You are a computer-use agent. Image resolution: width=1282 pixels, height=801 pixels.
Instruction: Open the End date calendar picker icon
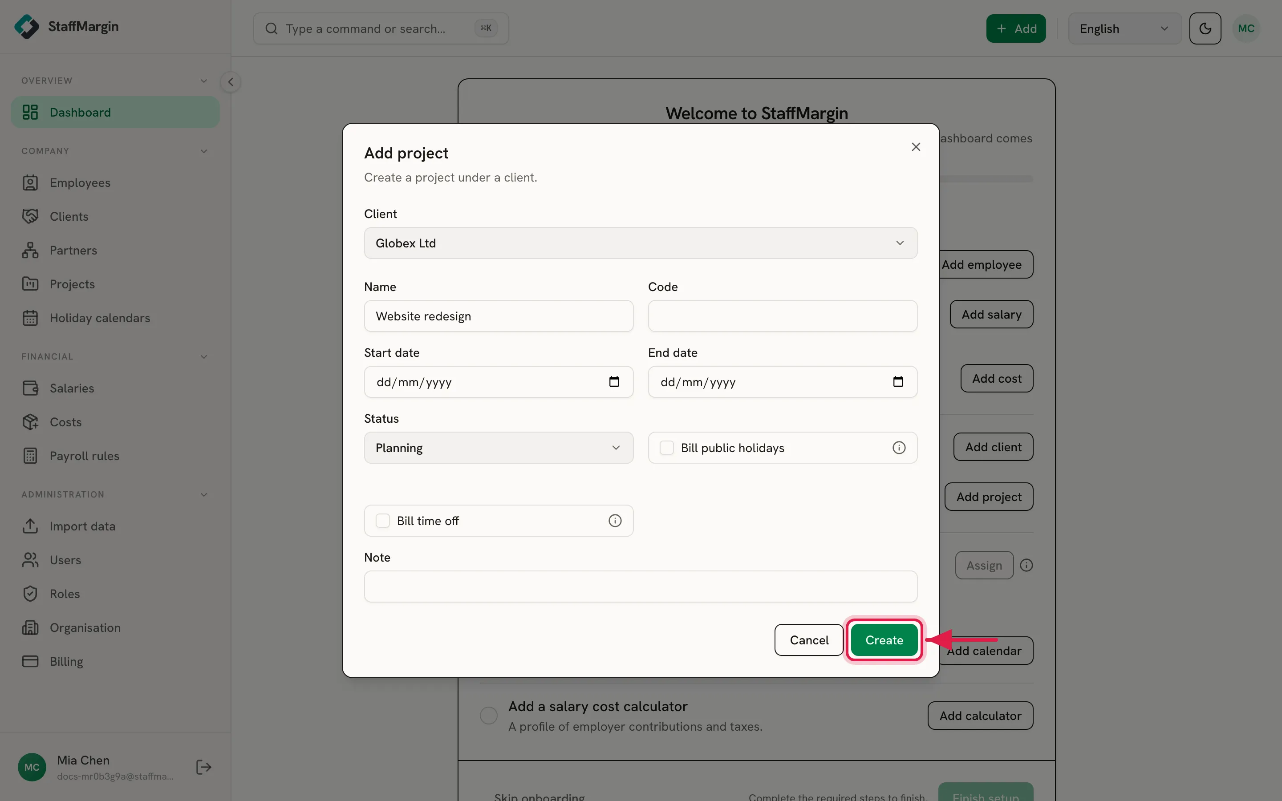tap(898, 381)
